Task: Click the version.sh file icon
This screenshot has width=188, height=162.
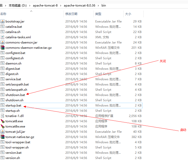Action: 2,158
